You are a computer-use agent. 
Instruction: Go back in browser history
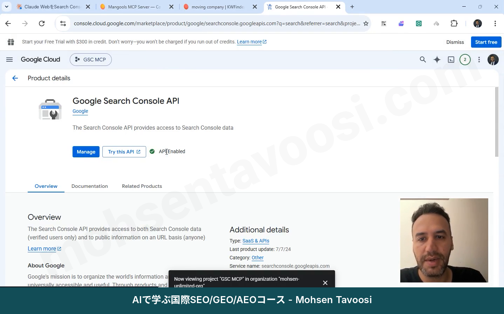(x=8, y=23)
